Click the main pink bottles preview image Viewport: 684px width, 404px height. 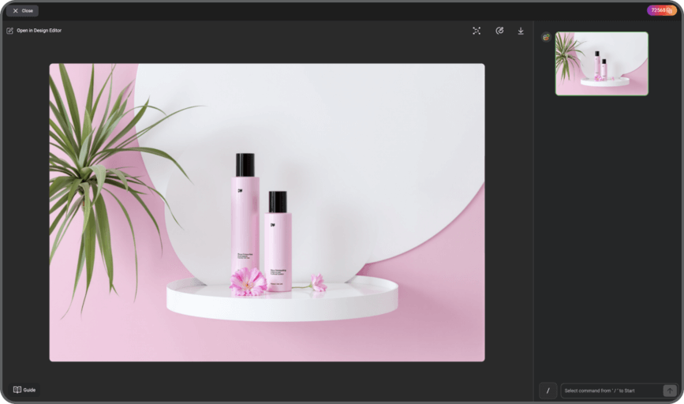click(267, 212)
